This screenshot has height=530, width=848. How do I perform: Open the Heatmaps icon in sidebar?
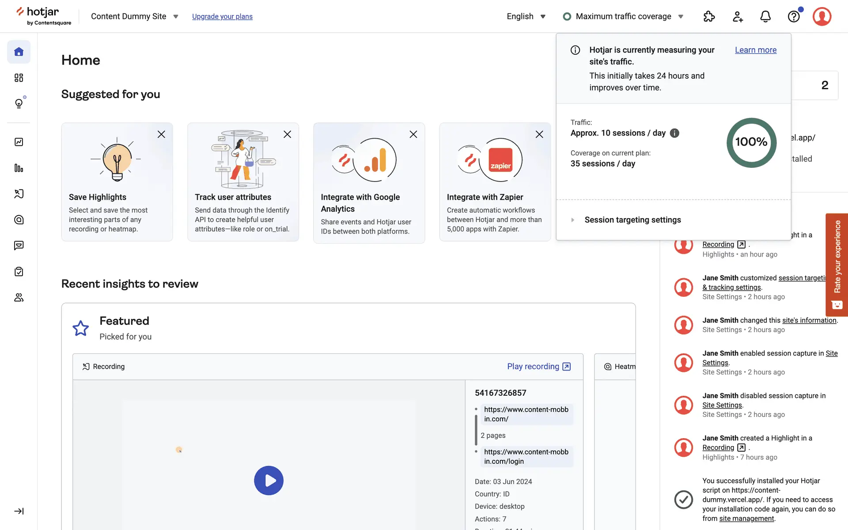(19, 220)
